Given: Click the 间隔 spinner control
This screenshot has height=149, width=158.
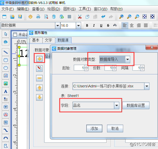Looking at the screenshot, I should pos(142,68).
